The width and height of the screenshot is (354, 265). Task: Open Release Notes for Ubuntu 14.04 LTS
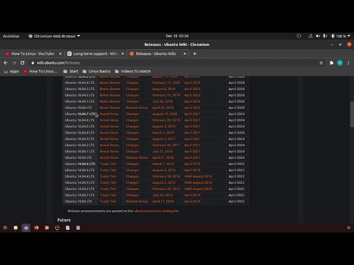click(137, 202)
